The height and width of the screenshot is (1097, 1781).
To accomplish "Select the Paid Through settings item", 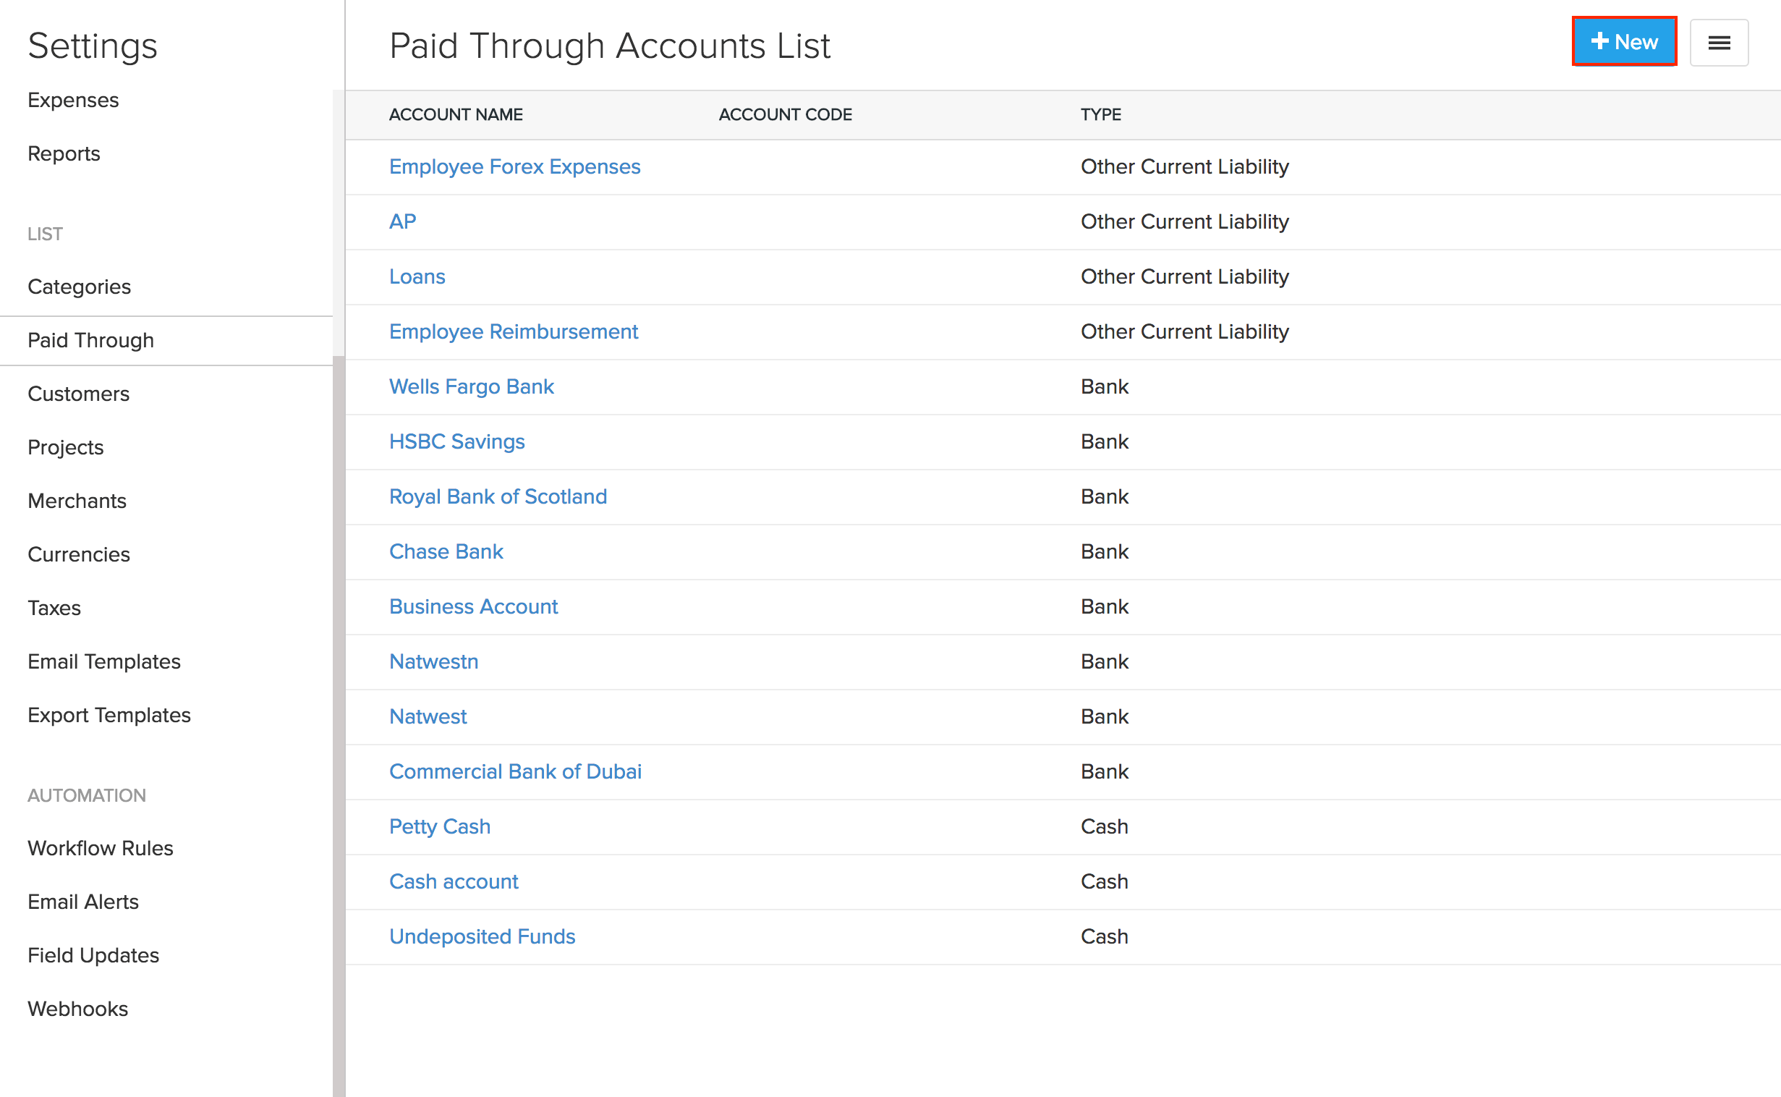I will [x=90, y=340].
